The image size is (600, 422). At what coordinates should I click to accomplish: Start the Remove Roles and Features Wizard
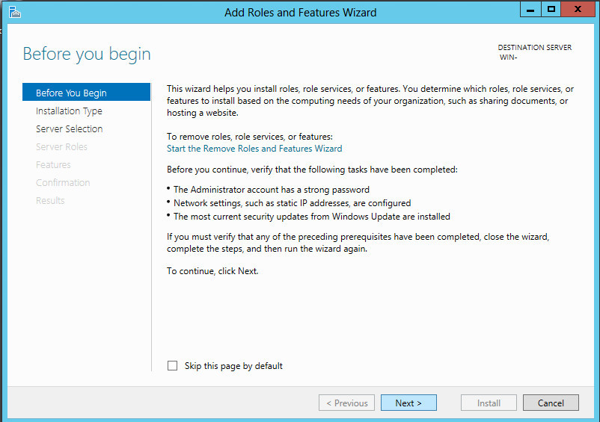pyautogui.click(x=254, y=149)
